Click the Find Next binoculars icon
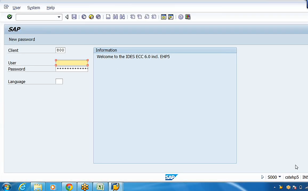This screenshot has height=191, width=308. (122, 17)
